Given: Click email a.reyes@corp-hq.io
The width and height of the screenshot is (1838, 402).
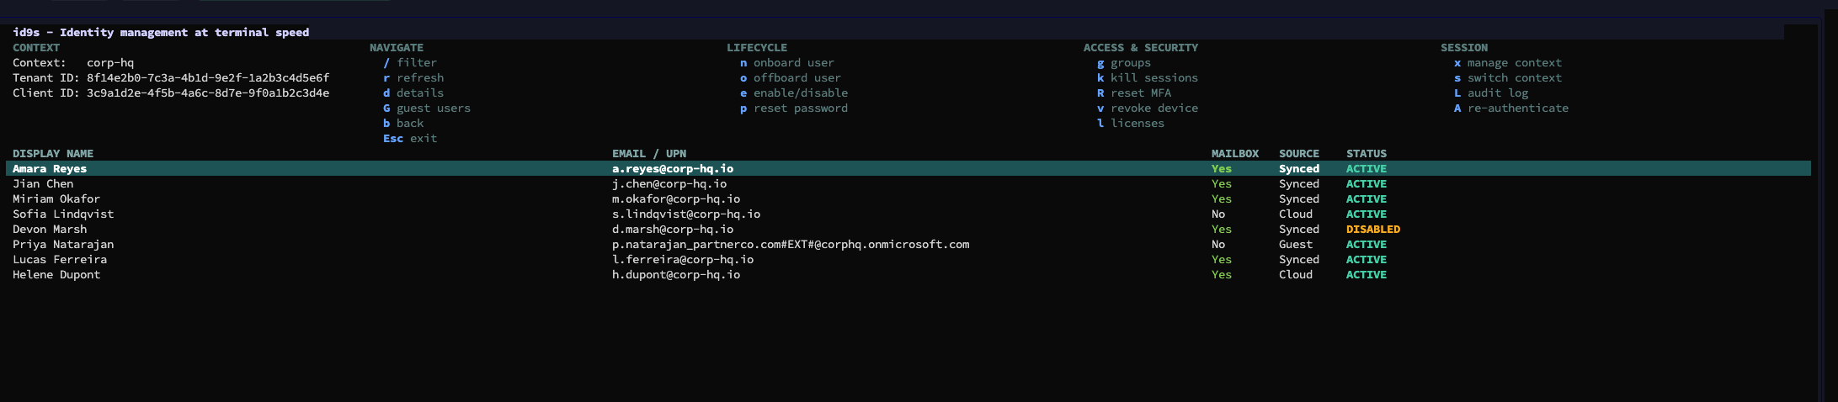Looking at the screenshot, I should [x=673, y=169].
